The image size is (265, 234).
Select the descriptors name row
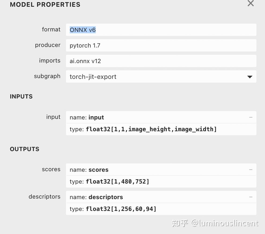click(161, 197)
